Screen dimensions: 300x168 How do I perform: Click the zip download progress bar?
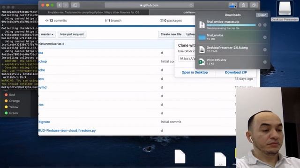[x=231, y=25]
